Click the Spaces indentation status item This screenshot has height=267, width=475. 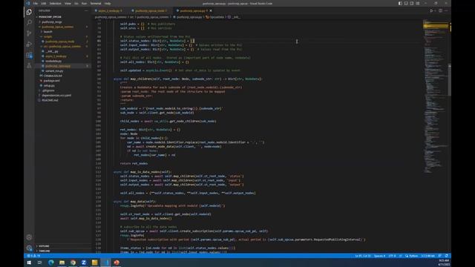(x=379, y=256)
